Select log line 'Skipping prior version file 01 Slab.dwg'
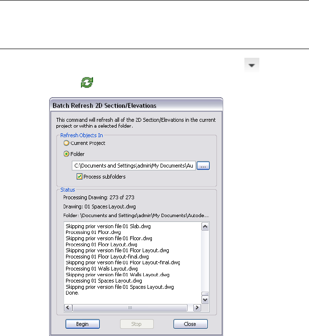 point(108,226)
